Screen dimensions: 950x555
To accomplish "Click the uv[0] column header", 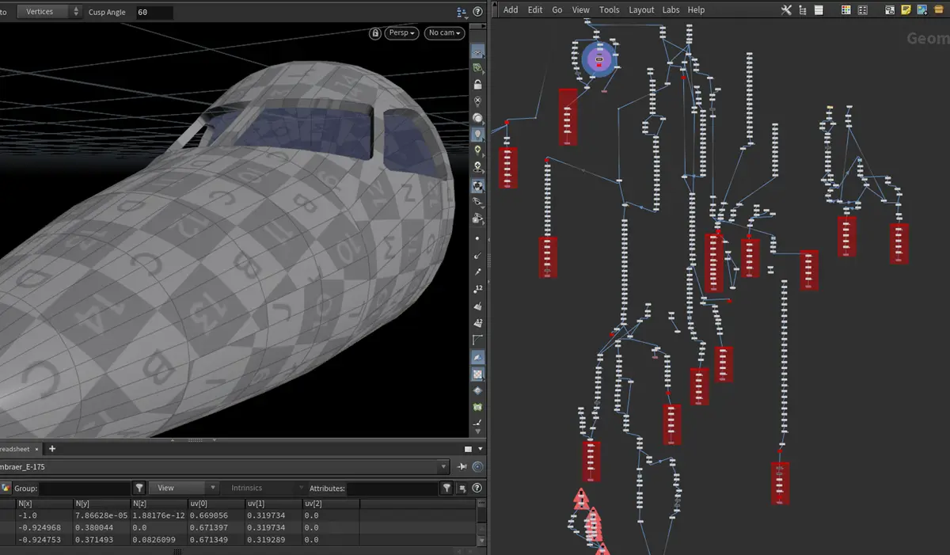I will pyautogui.click(x=216, y=504).
